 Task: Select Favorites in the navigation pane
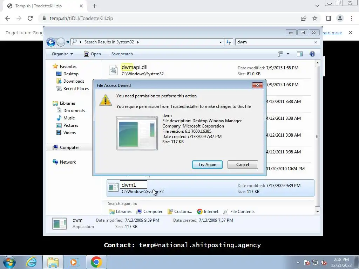pos(65,66)
